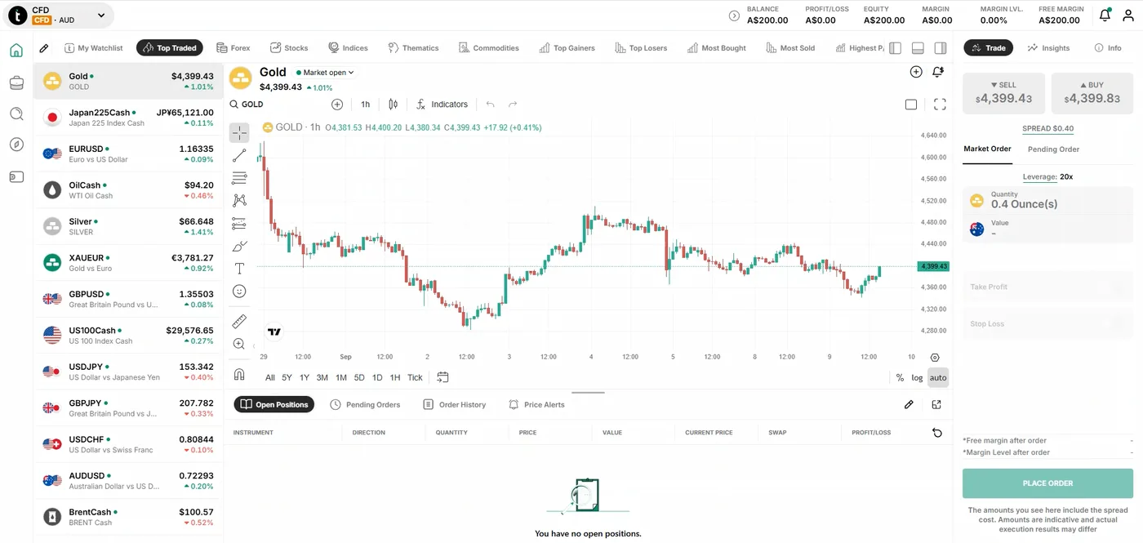Image resolution: width=1143 pixels, height=543 pixels.
Task: Switch to the Forex category tab
Action: [x=233, y=48]
